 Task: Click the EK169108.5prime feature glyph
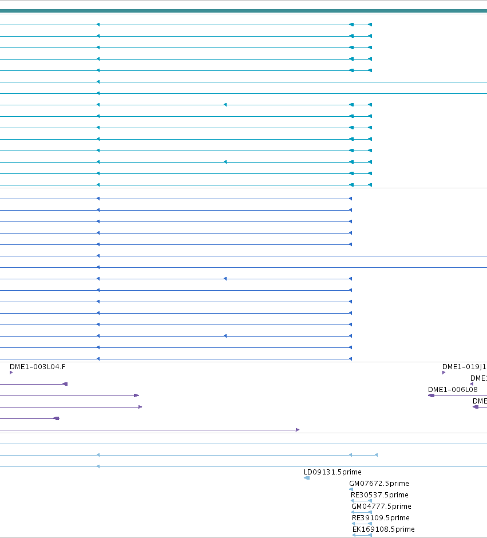click(362, 535)
